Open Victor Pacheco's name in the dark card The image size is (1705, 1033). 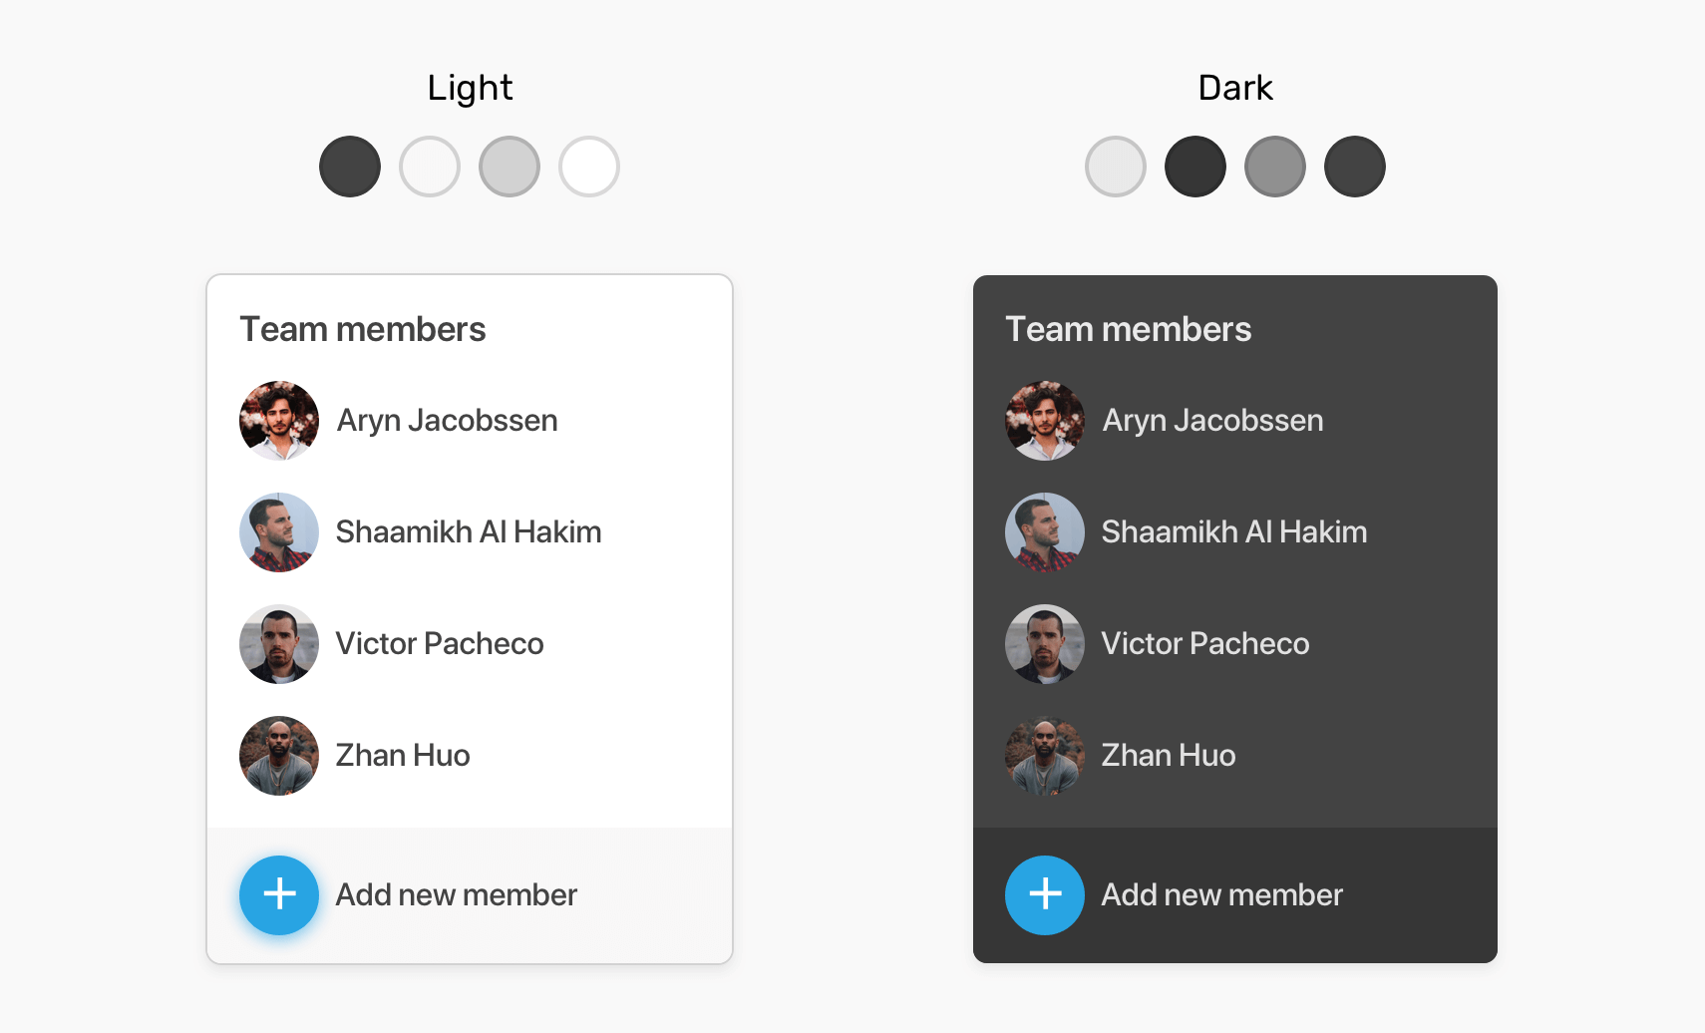1205,643
